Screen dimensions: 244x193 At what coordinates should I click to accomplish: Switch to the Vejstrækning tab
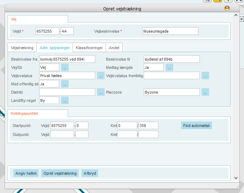(x=22, y=48)
